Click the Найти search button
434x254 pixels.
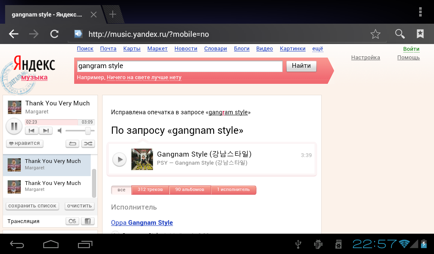point(301,66)
